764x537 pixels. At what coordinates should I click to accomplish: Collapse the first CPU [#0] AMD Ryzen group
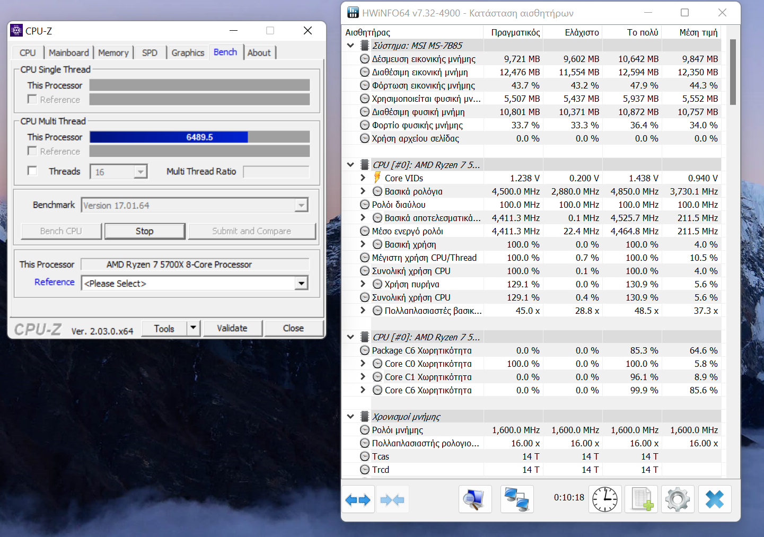(350, 165)
